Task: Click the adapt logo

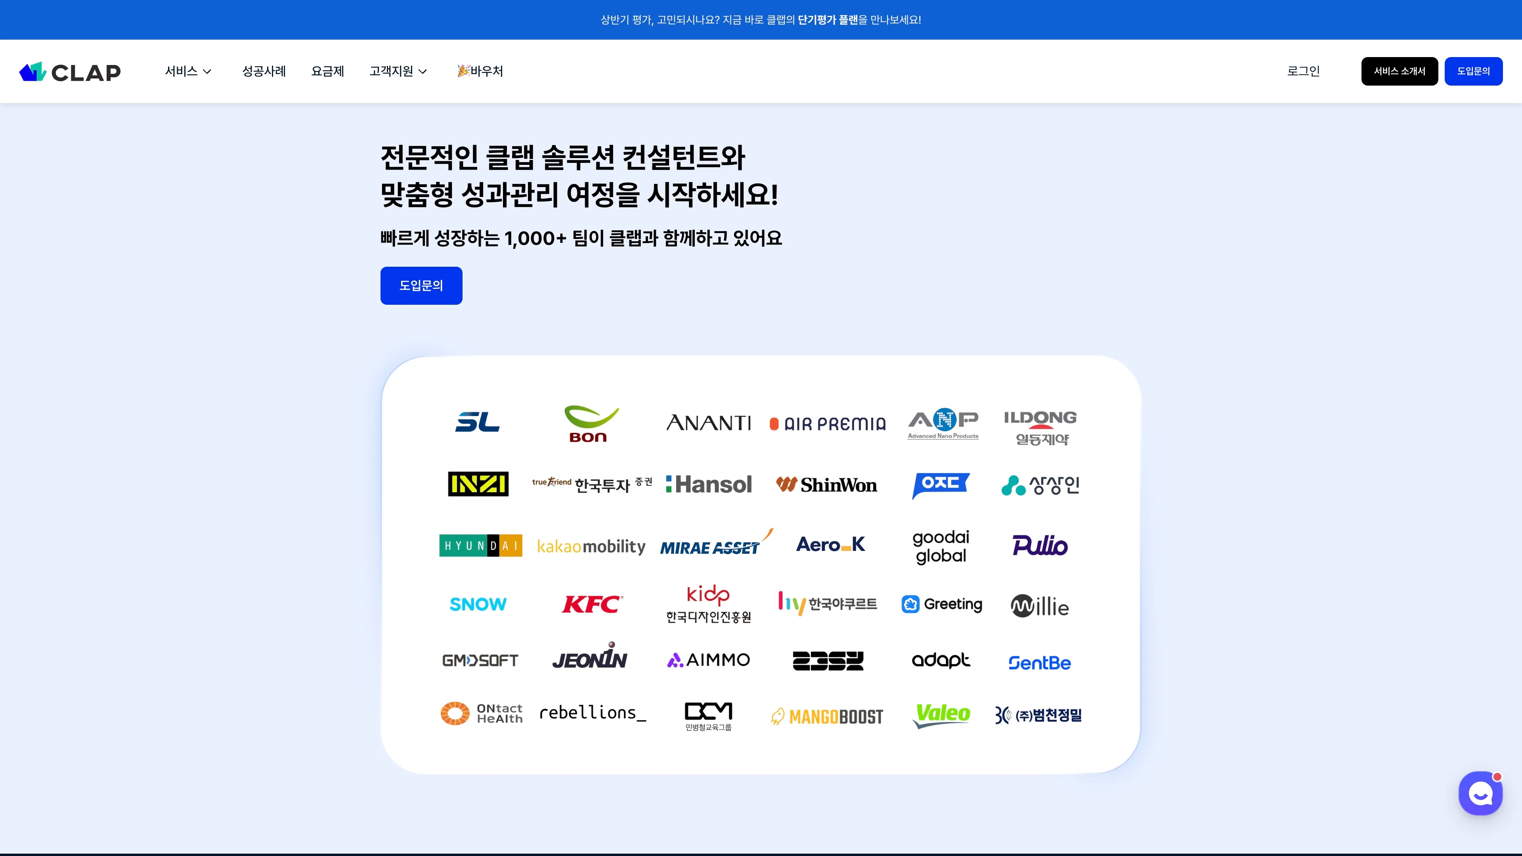Action: tap(941, 661)
